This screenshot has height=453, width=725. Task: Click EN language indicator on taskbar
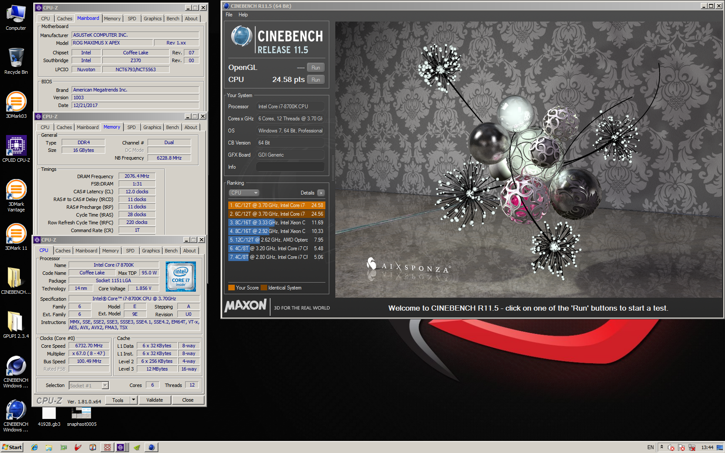pyautogui.click(x=650, y=447)
